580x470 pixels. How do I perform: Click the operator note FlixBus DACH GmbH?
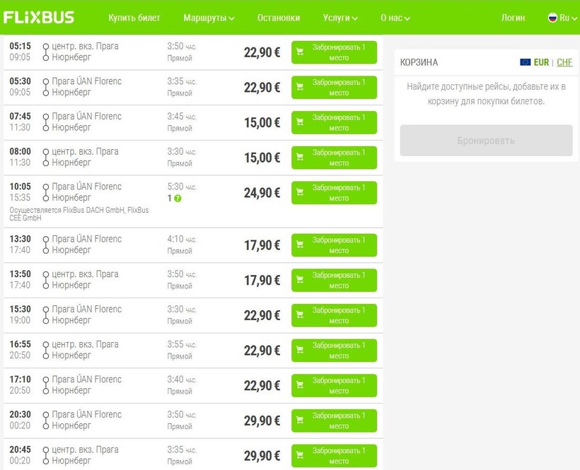79,213
